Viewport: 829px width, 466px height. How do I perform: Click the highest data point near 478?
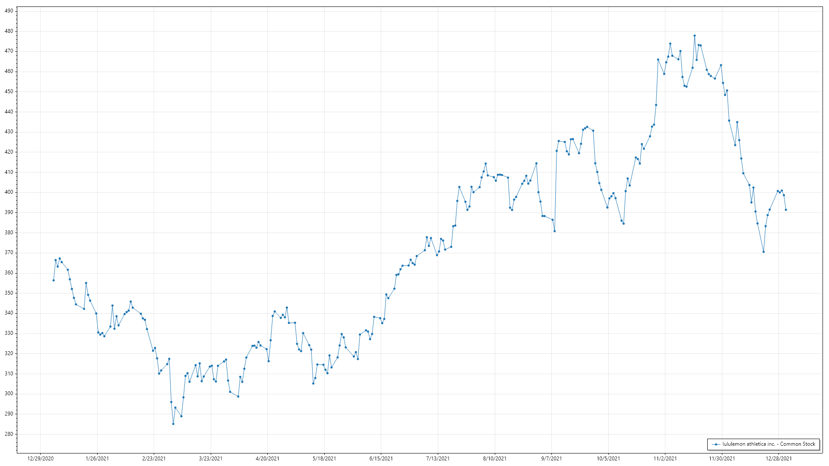694,36
